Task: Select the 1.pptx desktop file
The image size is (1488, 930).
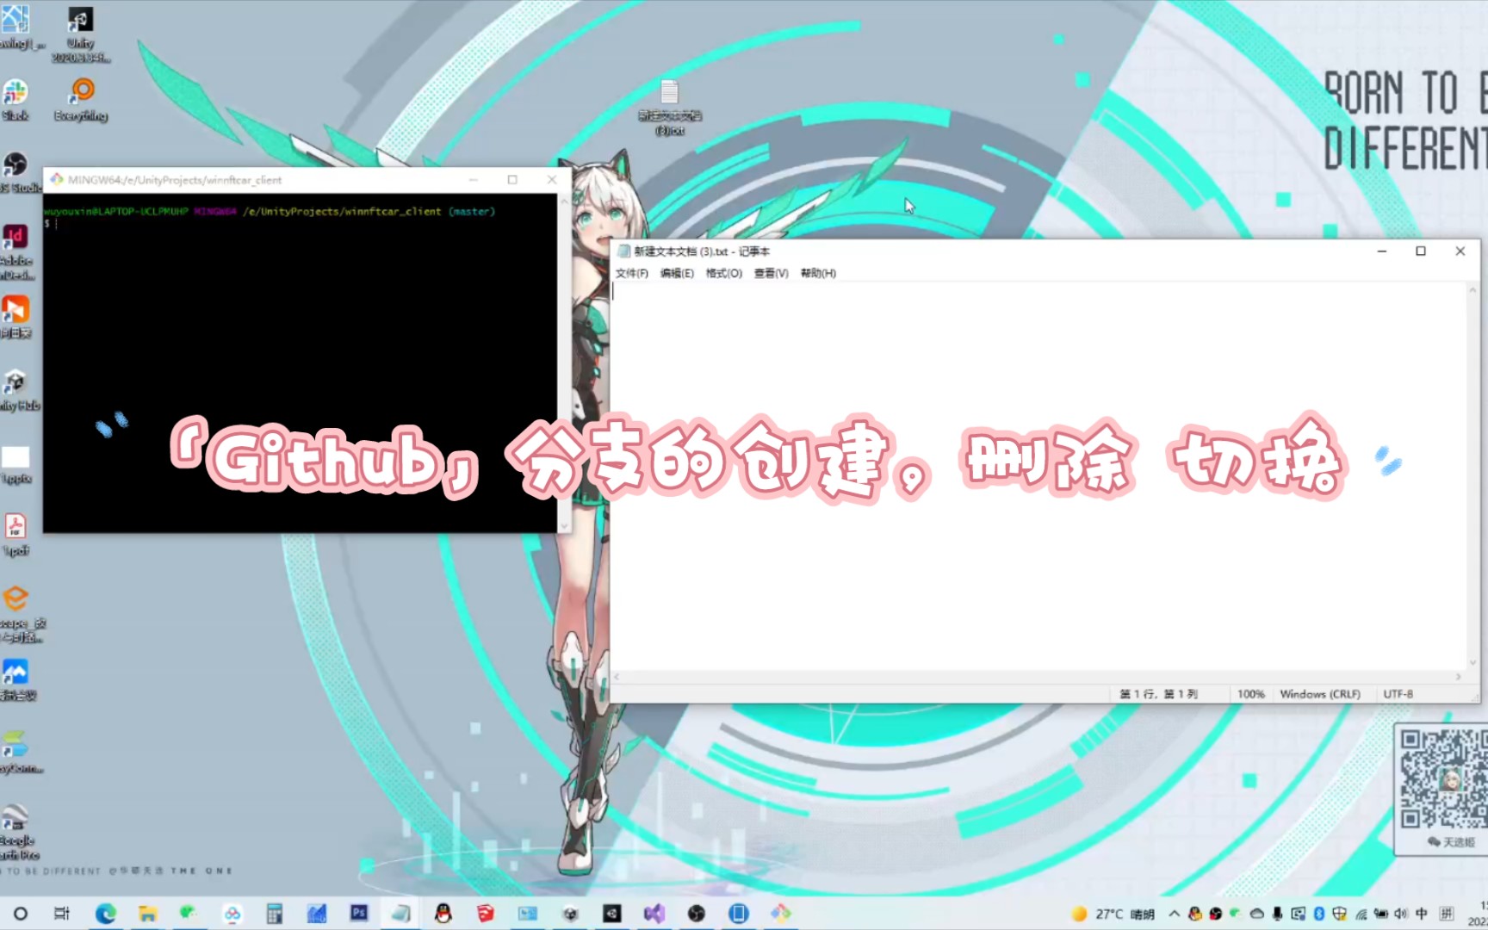Action: point(15,465)
